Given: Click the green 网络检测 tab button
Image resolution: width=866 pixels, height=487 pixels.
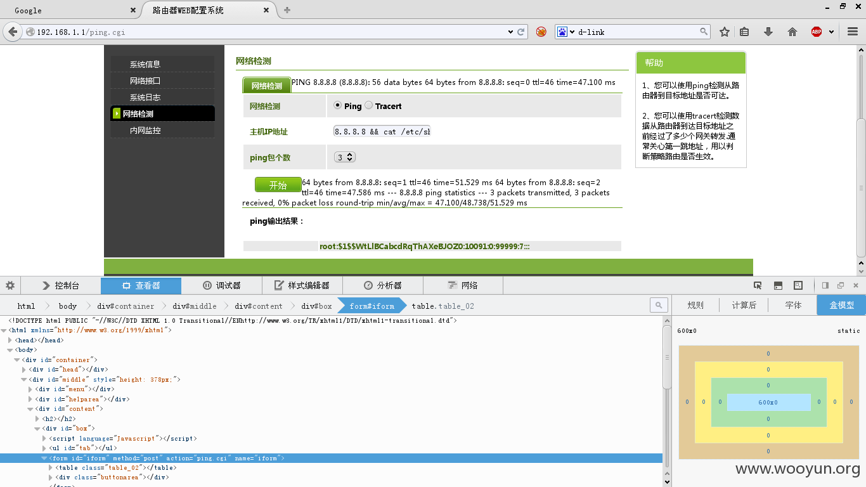Looking at the screenshot, I should (x=267, y=86).
